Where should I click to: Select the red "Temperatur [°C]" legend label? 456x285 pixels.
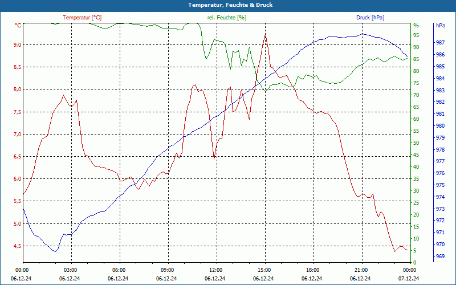tap(82, 18)
